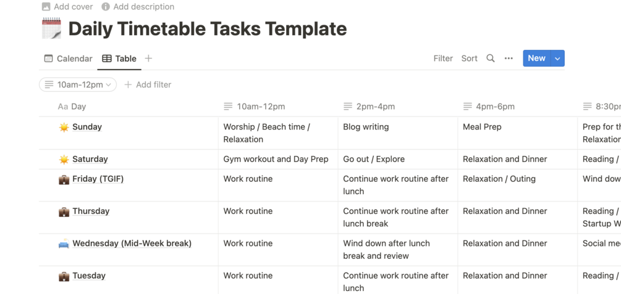Screen dimensions: 621x294
Task: Open the three-dot view options menu
Action: tap(509, 59)
